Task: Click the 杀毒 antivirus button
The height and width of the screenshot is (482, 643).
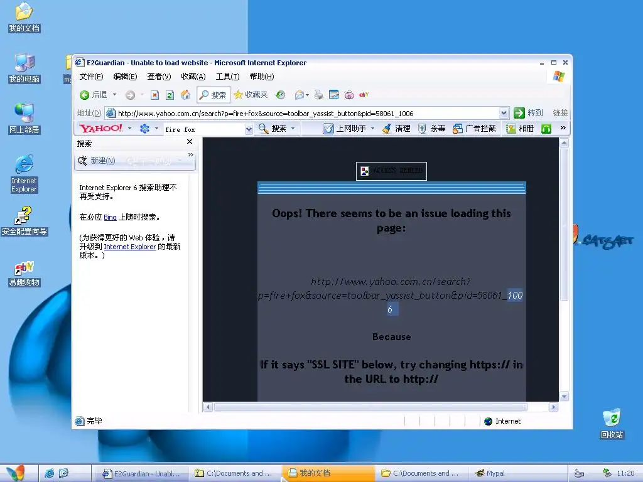Action: pyautogui.click(x=431, y=129)
